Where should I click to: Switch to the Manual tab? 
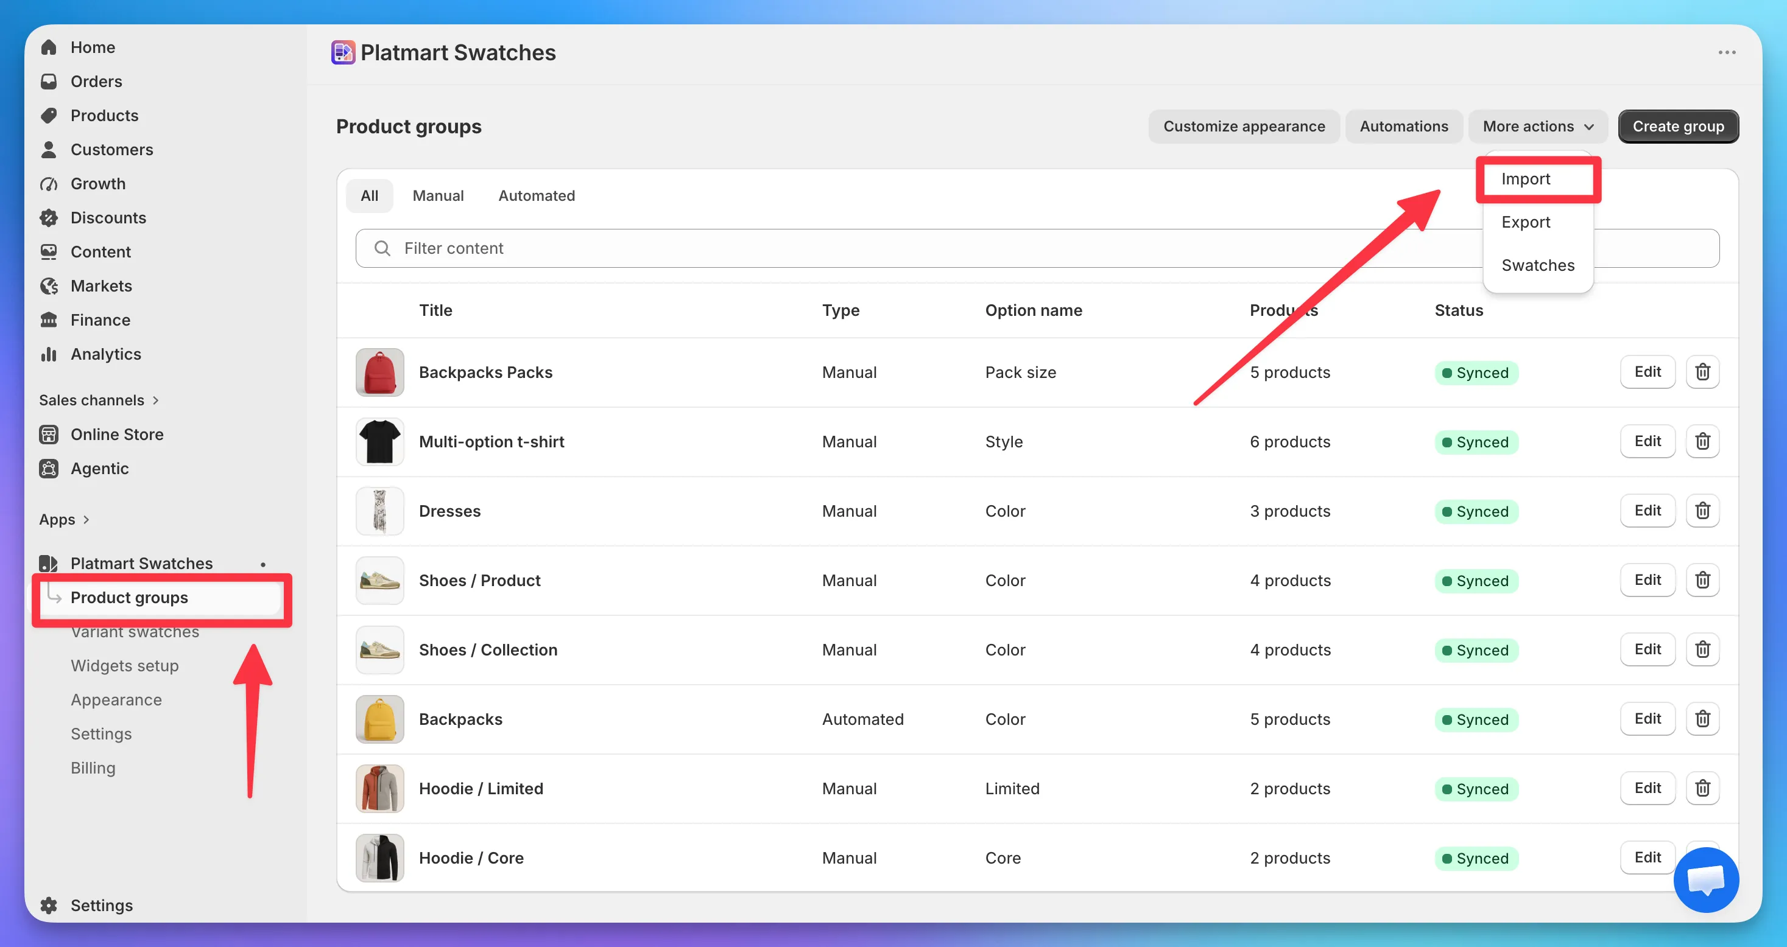click(x=438, y=195)
